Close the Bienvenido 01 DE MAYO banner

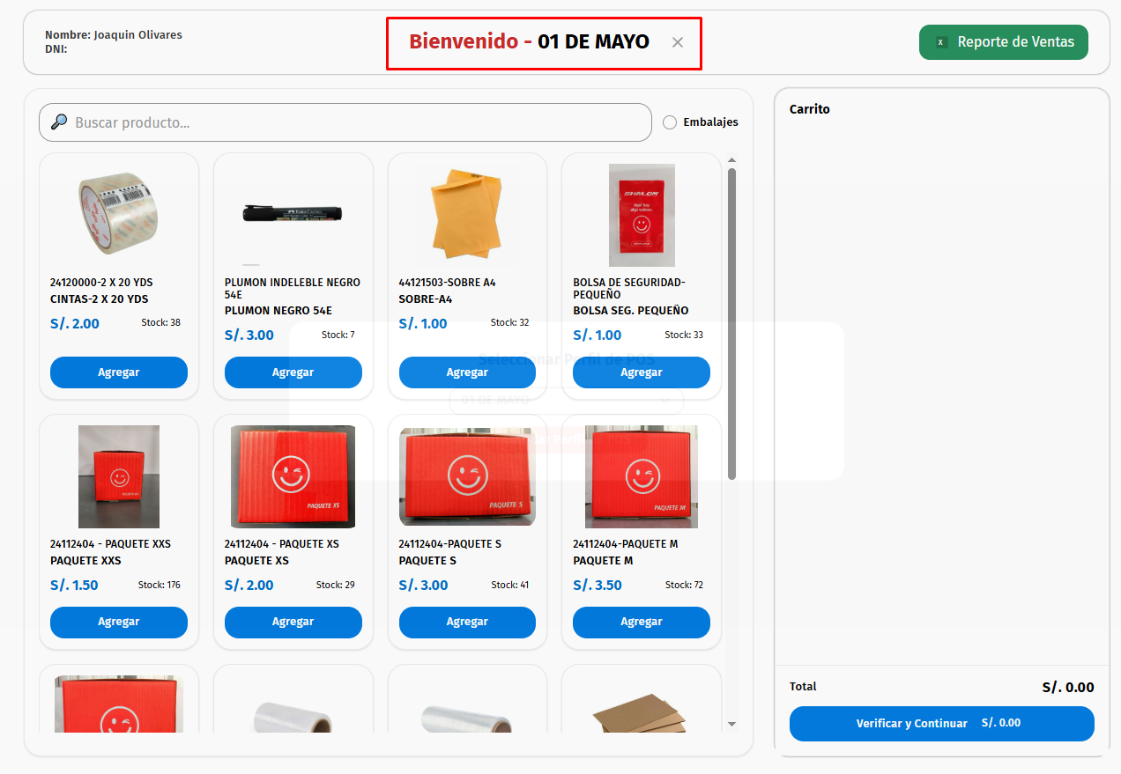coord(677,42)
